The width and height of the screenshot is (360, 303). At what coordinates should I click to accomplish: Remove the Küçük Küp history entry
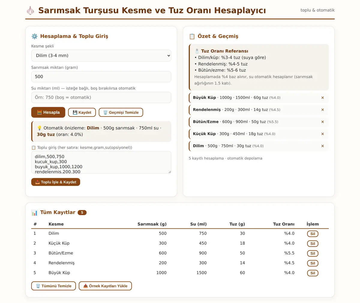pyautogui.click(x=322, y=134)
